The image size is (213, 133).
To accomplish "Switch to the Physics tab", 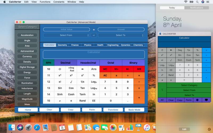I will coord(88,45).
